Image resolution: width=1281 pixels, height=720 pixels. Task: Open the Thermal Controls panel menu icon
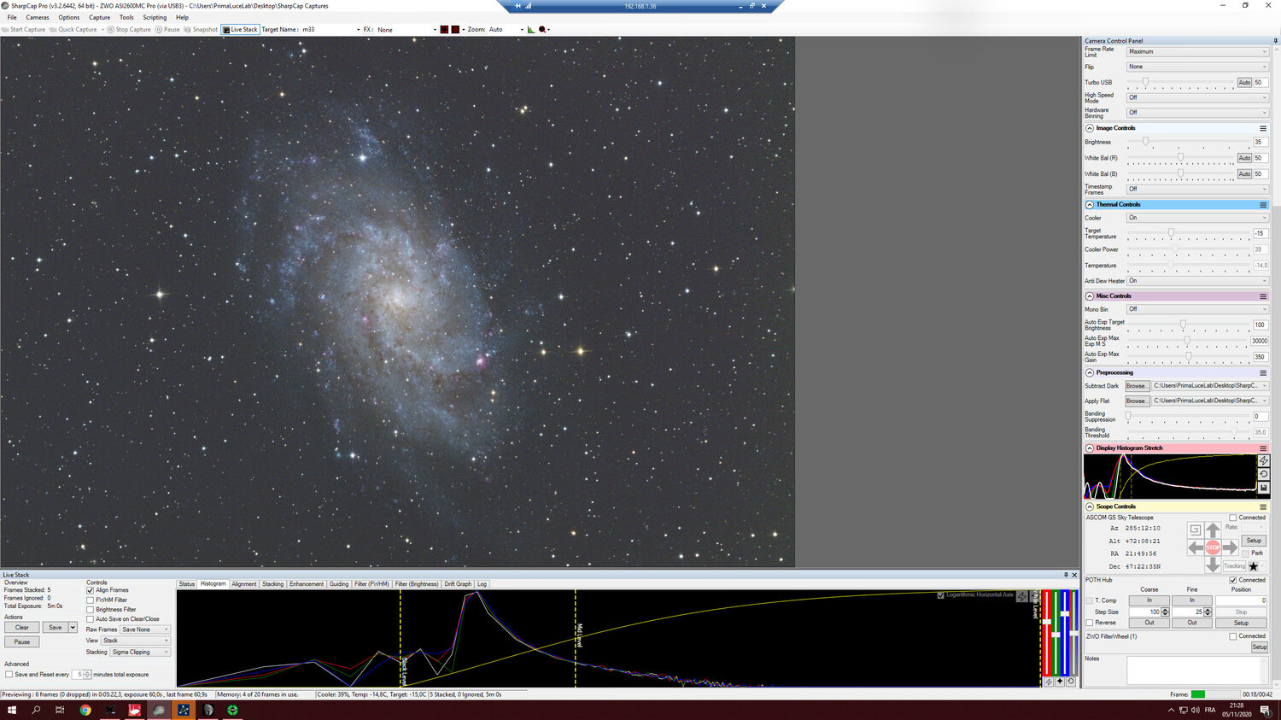pos(1263,205)
